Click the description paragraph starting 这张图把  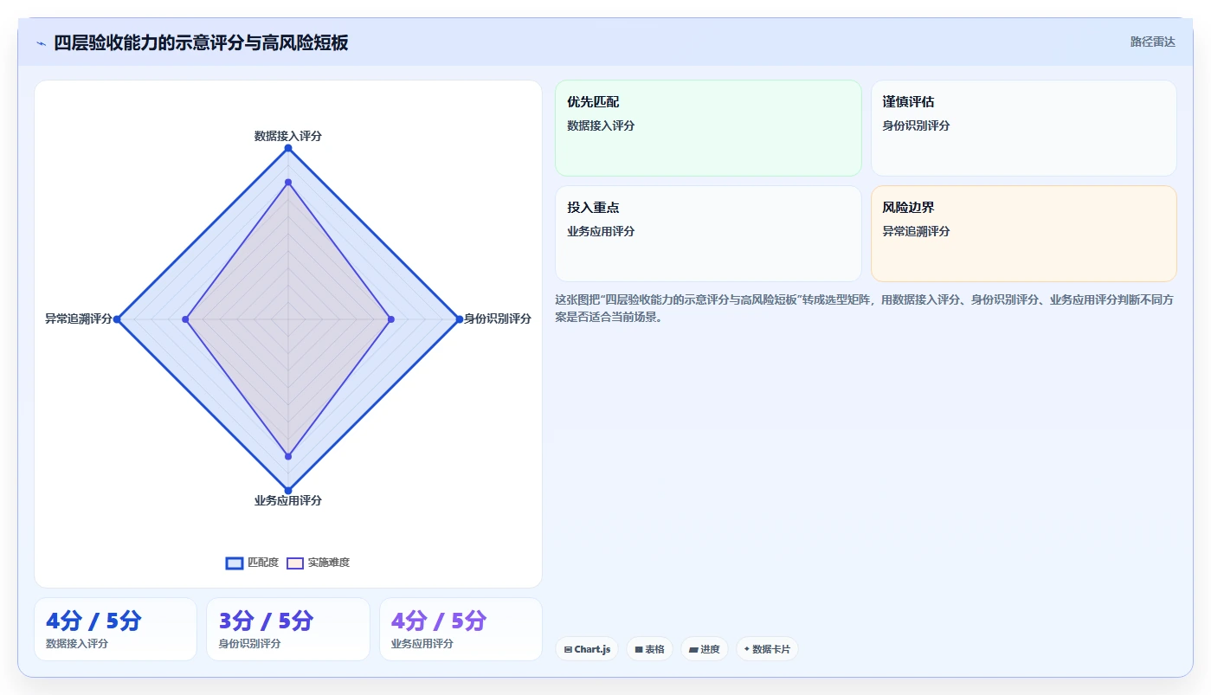point(864,308)
